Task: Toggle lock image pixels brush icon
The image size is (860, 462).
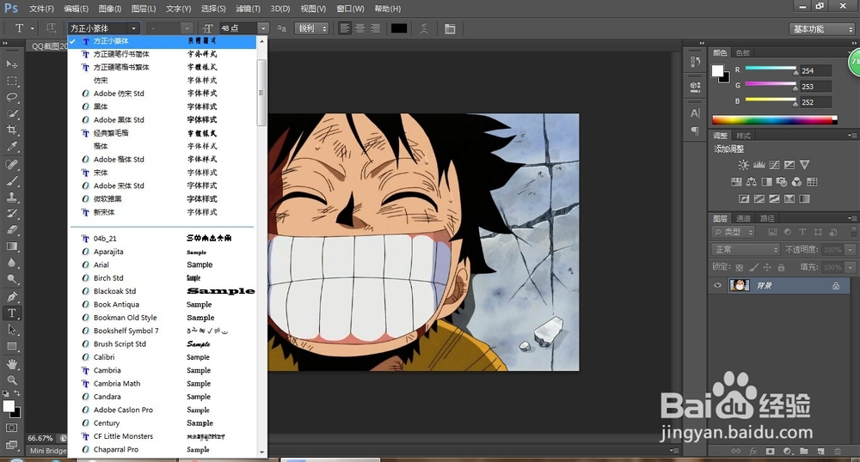Action: point(753,268)
